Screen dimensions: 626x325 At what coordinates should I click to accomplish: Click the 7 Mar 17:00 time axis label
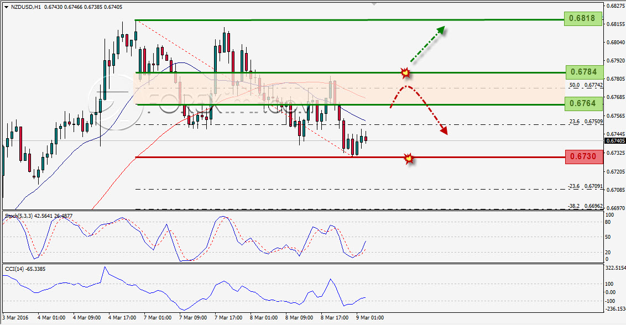click(x=228, y=318)
